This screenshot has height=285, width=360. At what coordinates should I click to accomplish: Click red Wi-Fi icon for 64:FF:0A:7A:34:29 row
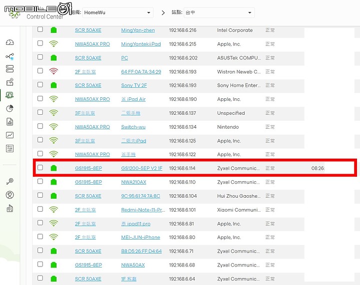[53, 71]
